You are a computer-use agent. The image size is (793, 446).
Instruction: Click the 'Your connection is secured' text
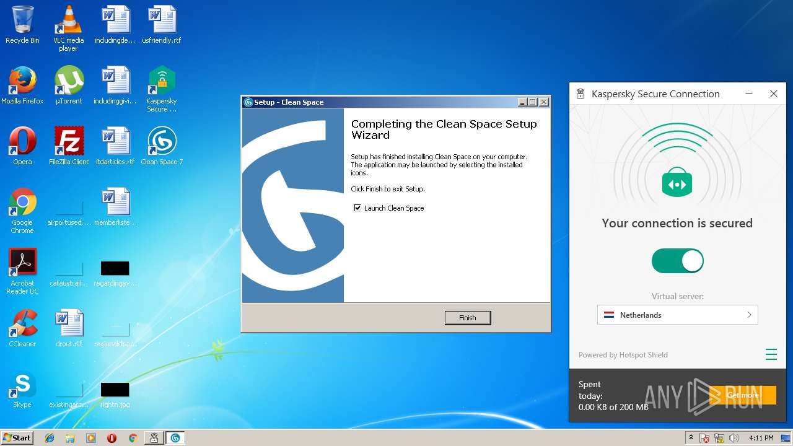pyautogui.click(x=677, y=223)
